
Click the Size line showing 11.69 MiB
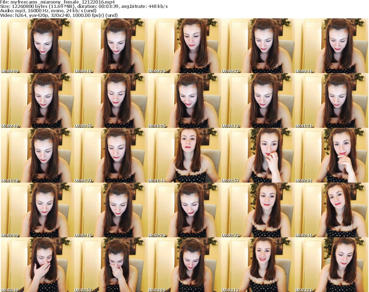84,6
